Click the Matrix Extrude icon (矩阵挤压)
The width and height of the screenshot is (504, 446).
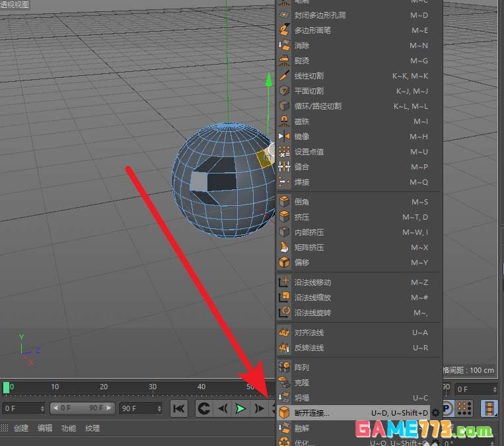point(284,247)
